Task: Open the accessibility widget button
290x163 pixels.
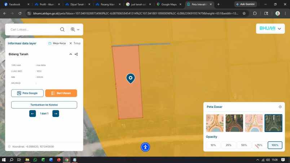Action: [145, 147]
